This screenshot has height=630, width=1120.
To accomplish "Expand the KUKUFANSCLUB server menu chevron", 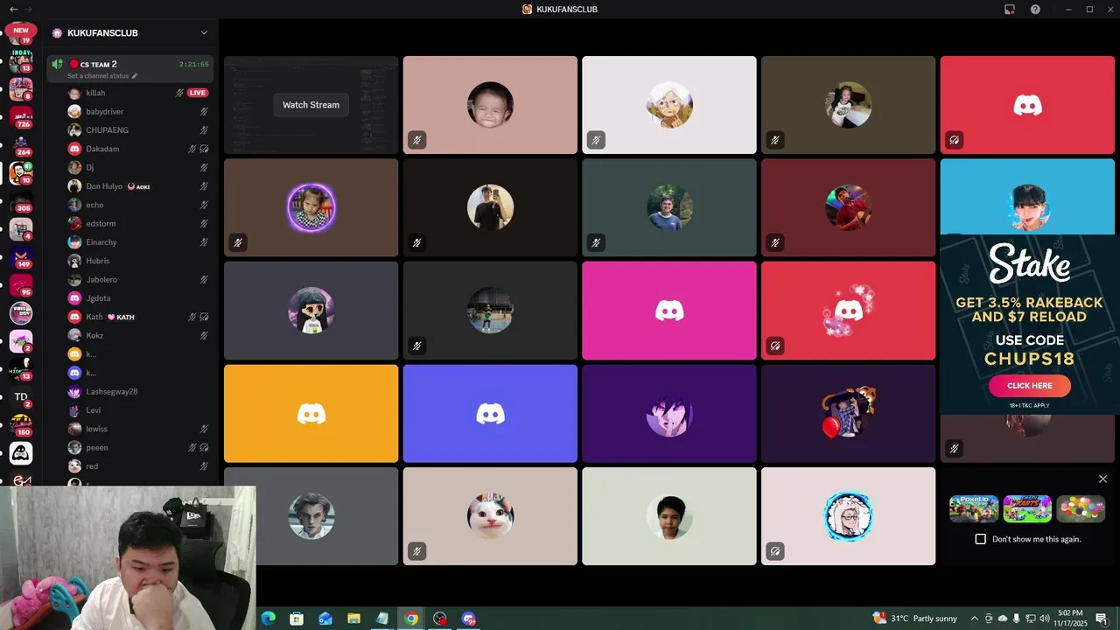I will (x=204, y=32).
